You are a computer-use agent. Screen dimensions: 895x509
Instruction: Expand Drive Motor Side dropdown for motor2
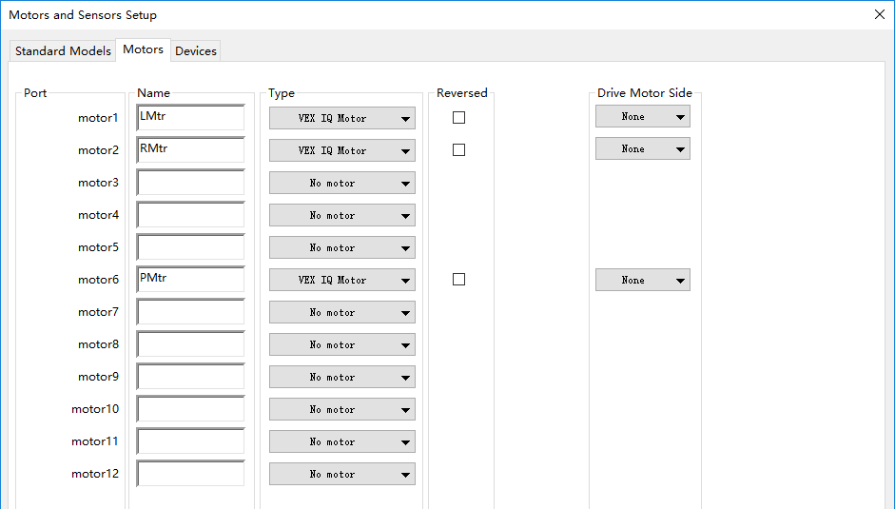[643, 149]
